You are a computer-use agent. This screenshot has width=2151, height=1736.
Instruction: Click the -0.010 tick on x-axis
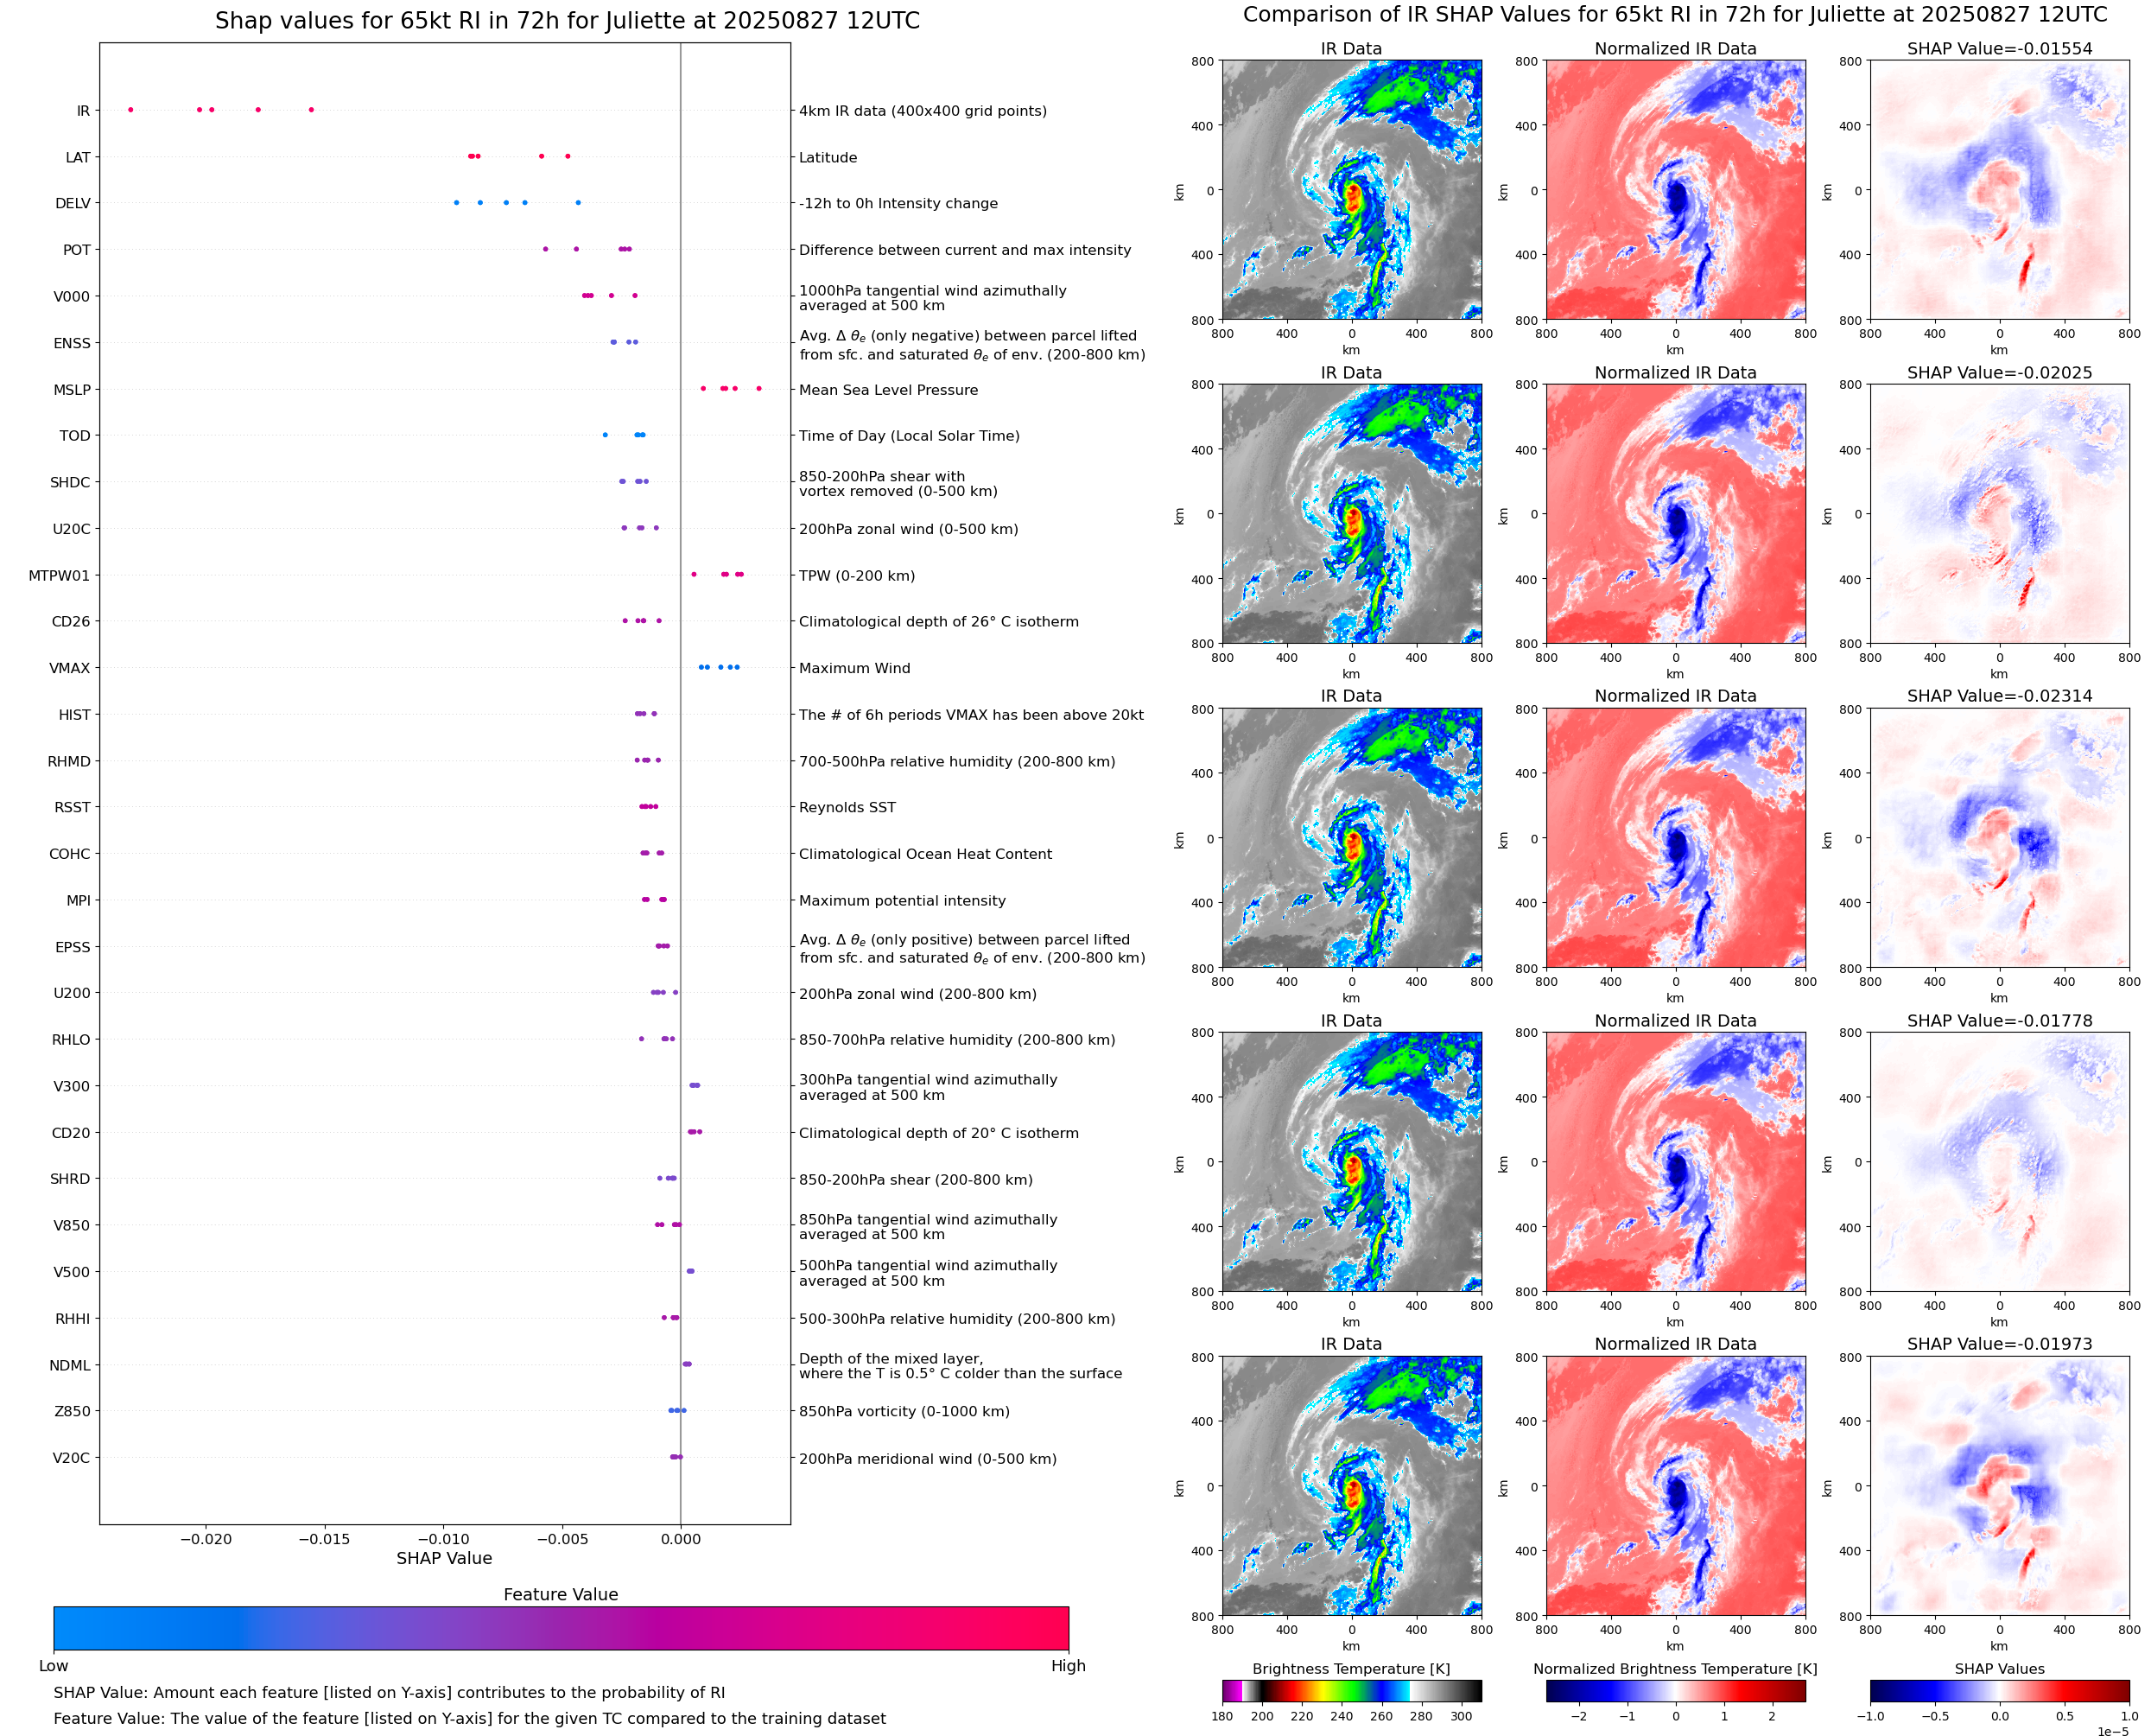[443, 1539]
